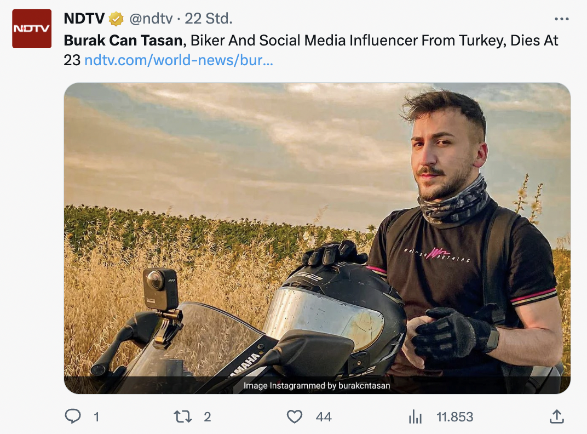Click the view count '11.853'

pos(454,417)
